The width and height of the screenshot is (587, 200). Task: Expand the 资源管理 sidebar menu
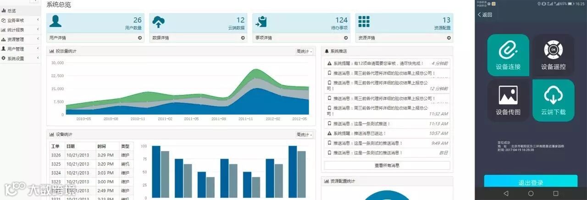pos(20,39)
